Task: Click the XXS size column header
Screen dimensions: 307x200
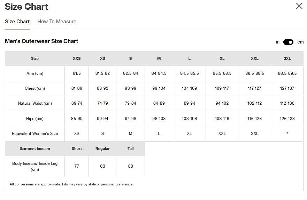Action: tap(77, 58)
